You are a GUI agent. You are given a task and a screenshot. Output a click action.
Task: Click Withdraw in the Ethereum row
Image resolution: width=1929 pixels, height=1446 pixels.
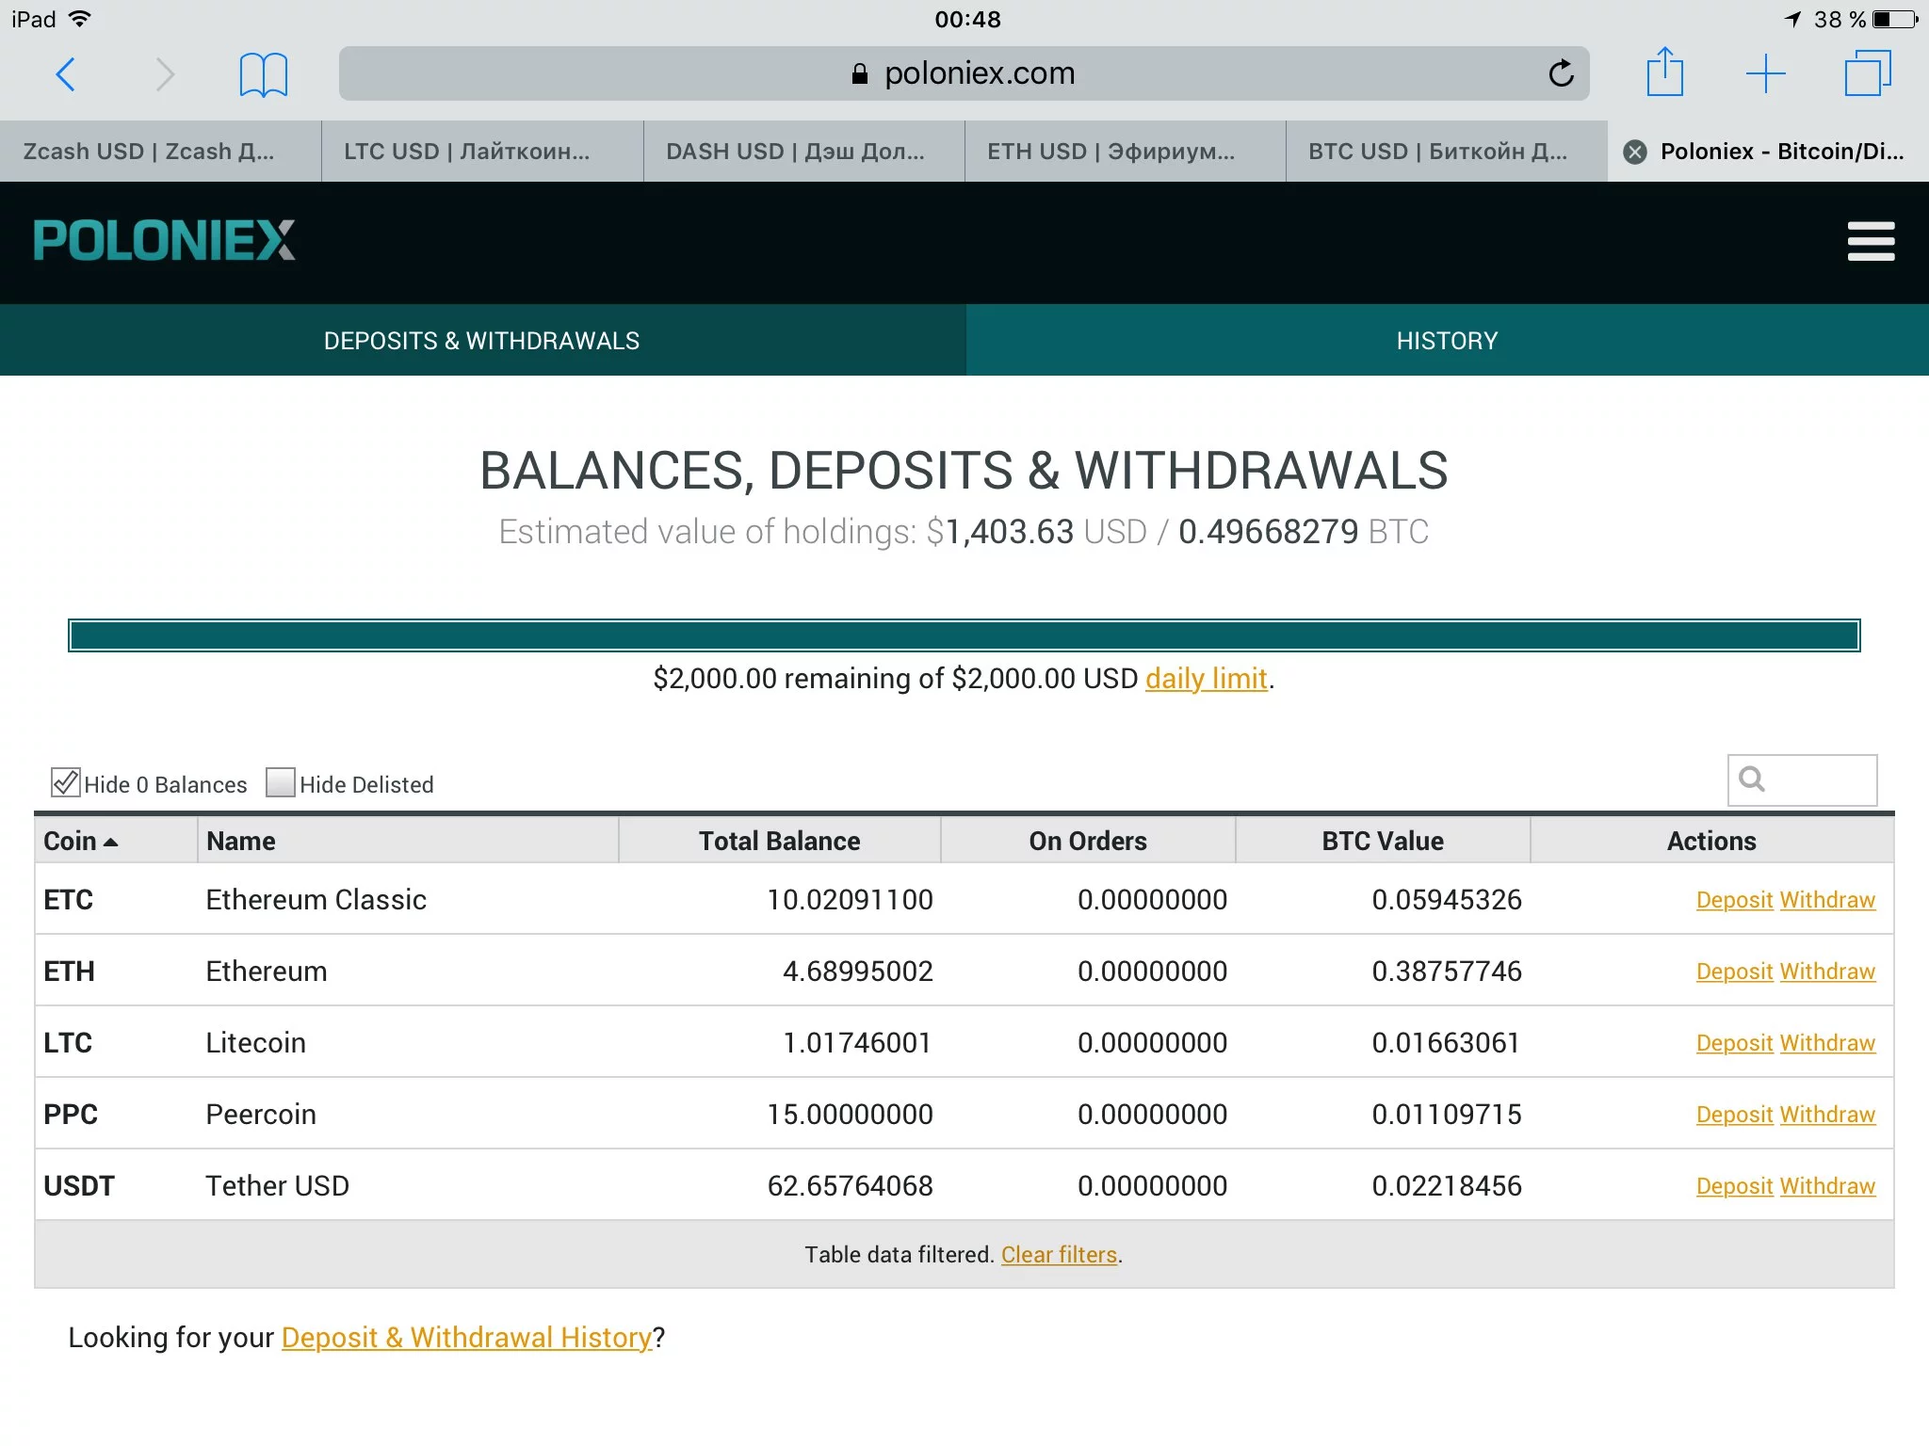click(1827, 972)
